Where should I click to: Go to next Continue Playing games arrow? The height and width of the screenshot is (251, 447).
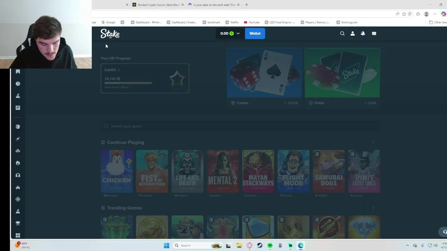coord(373,142)
